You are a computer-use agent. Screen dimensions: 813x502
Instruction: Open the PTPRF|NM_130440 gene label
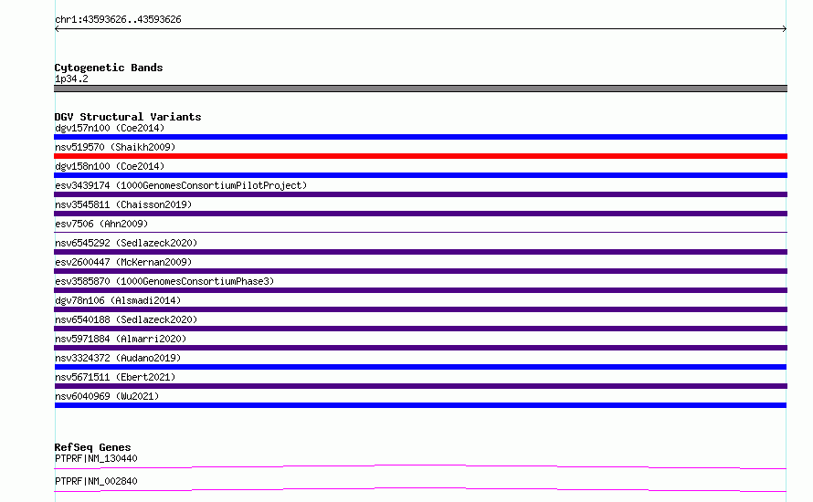96,458
